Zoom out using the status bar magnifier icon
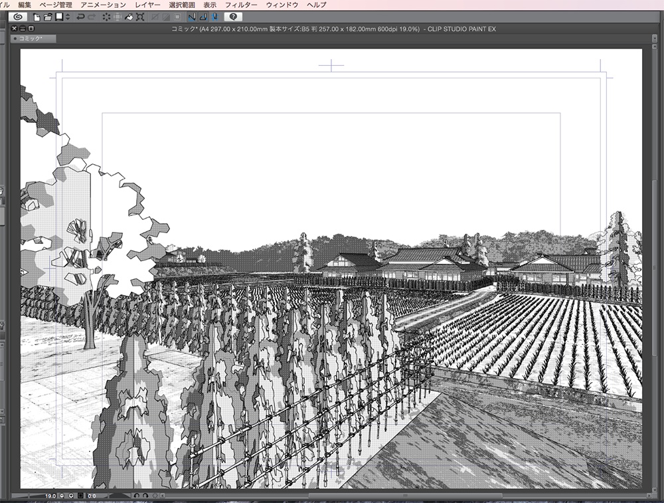Screen dimensions: 664x503 tap(61, 495)
